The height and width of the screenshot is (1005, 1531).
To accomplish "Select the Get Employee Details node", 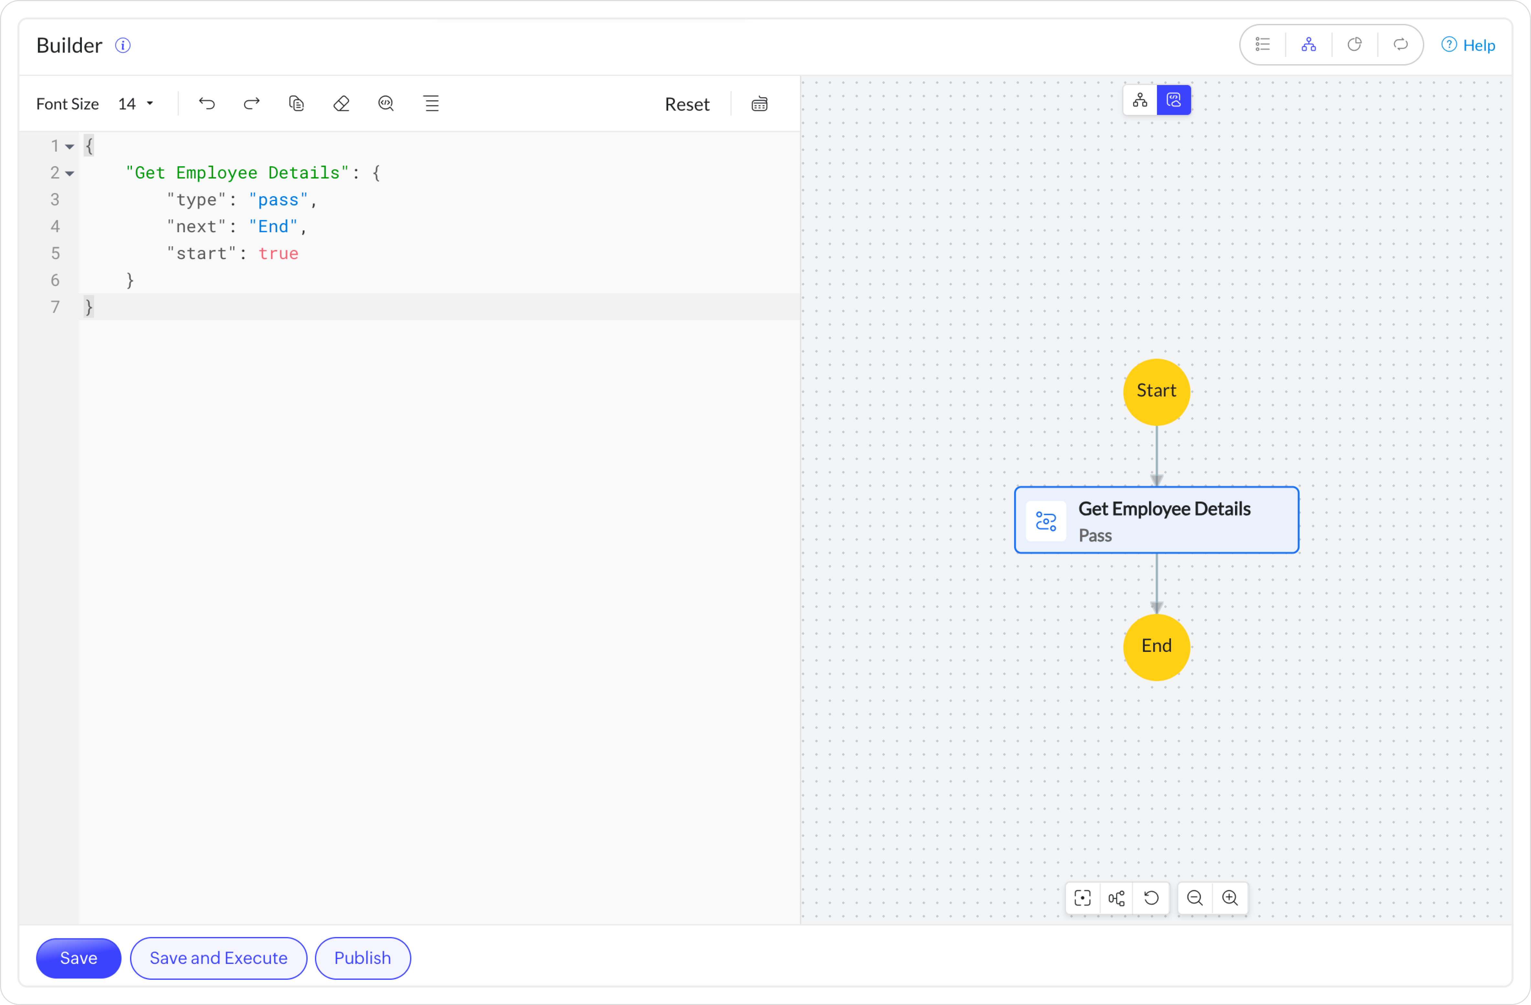I will pyautogui.click(x=1156, y=520).
